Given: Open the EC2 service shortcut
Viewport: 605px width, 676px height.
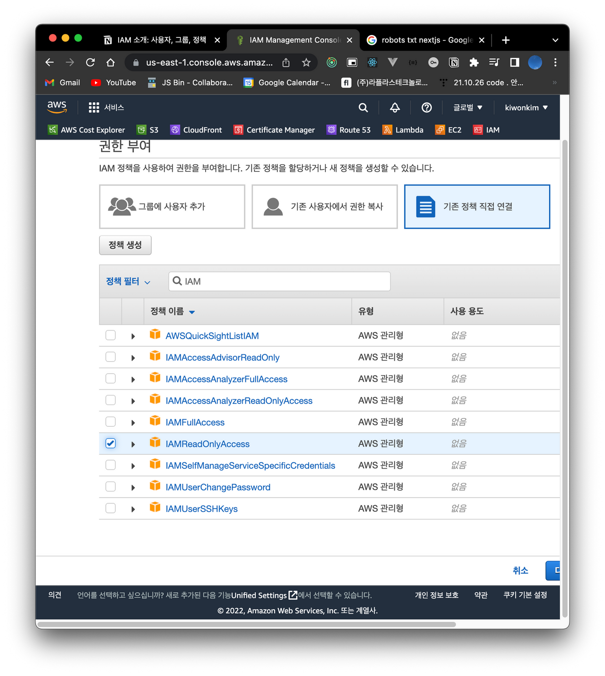Looking at the screenshot, I should [x=449, y=130].
